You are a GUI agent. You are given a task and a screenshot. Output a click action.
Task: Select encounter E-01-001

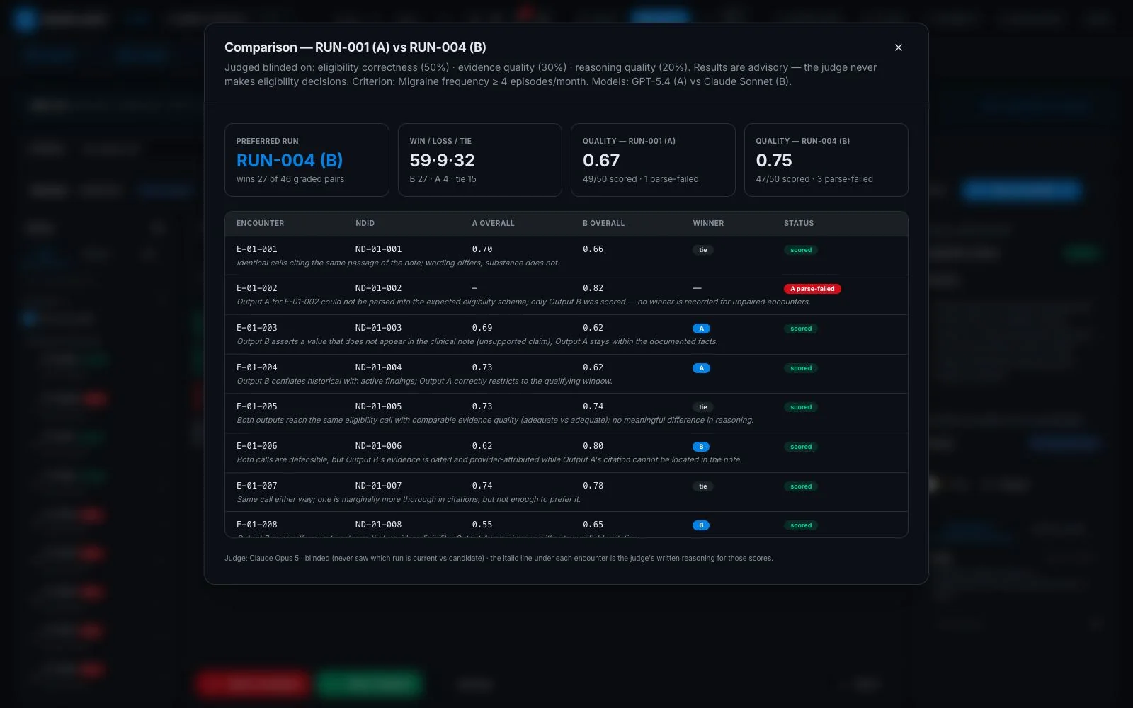coord(257,249)
